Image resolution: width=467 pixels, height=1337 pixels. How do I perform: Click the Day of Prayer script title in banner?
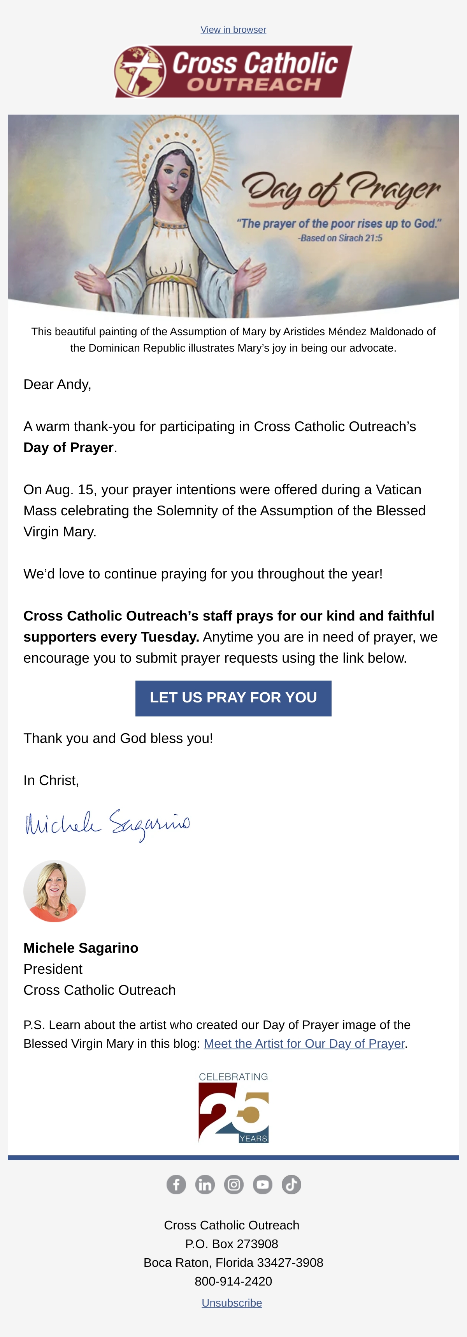(x=341, y=188)
